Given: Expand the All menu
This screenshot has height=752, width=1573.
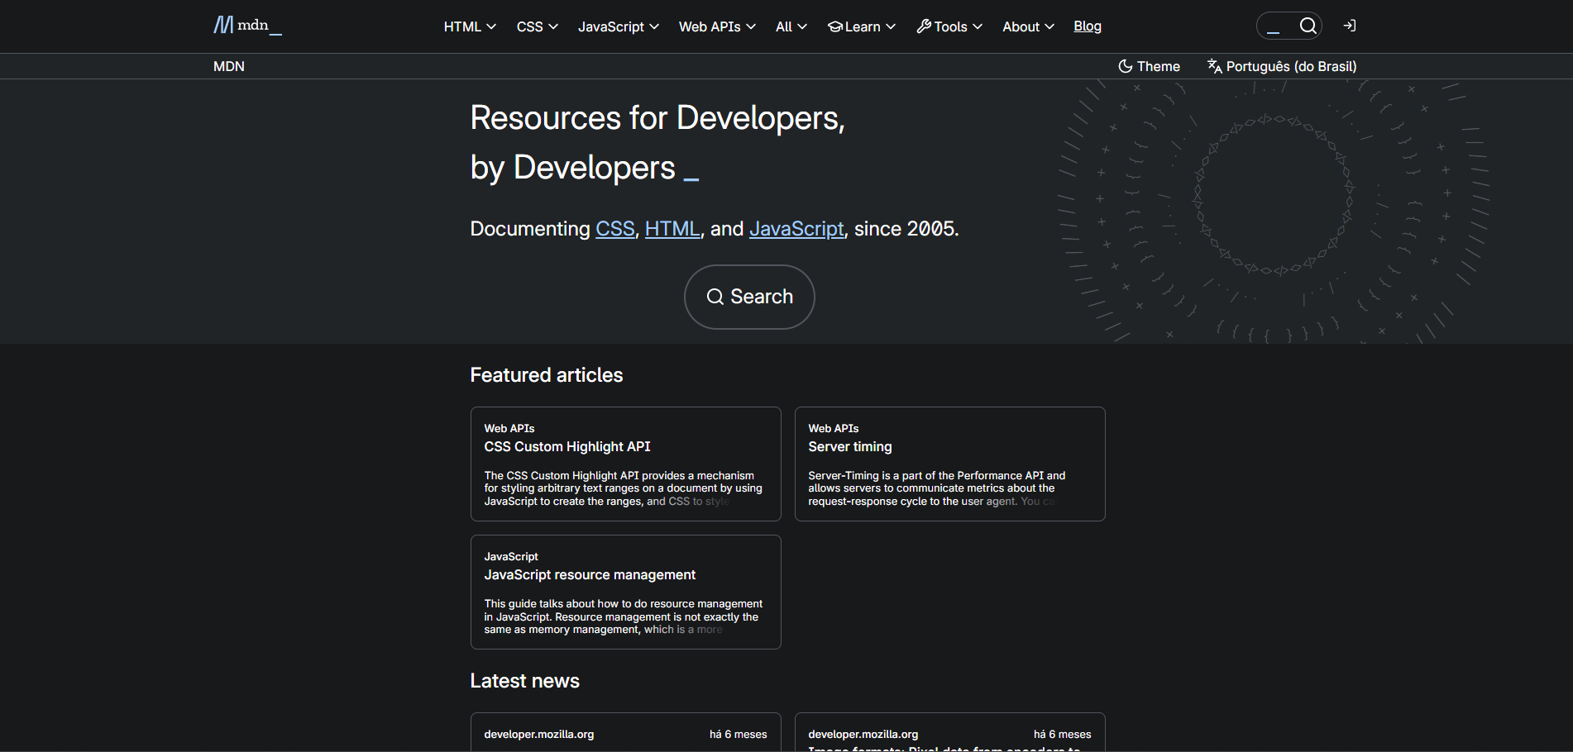Looking at the screenshot, I should (x=791, y=26).
